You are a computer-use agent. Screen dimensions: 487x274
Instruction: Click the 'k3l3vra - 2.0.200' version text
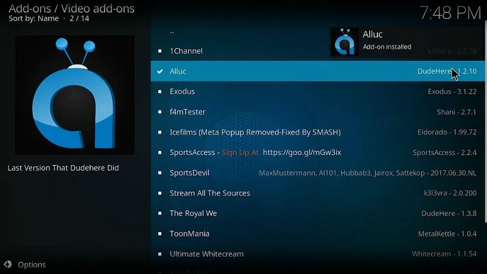450,193
